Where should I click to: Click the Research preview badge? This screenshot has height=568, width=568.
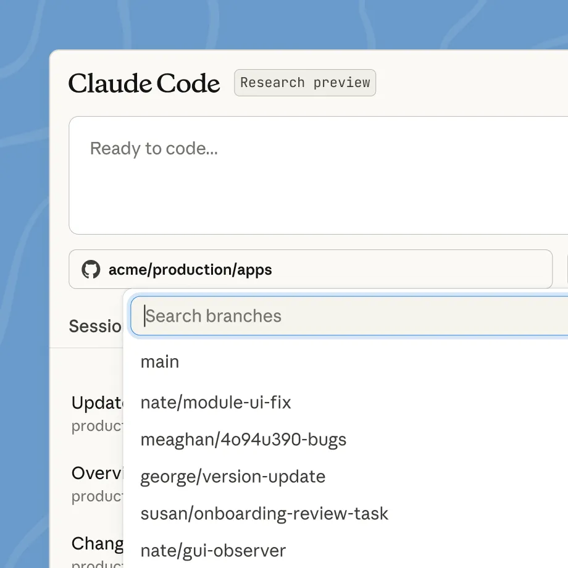tap(305, 83)
